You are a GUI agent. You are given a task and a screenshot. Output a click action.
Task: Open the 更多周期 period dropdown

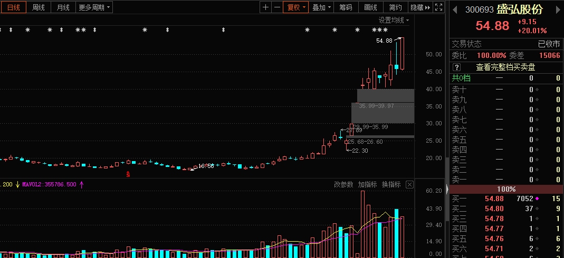point(94,7)
